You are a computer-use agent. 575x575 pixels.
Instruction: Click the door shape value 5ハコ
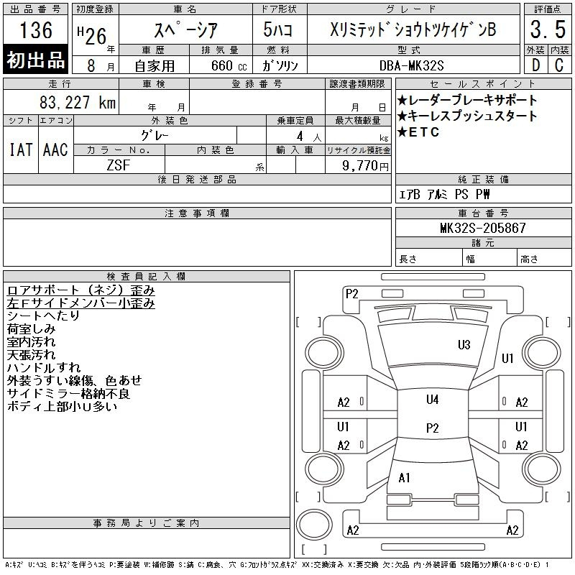click(x=277, y=29)
